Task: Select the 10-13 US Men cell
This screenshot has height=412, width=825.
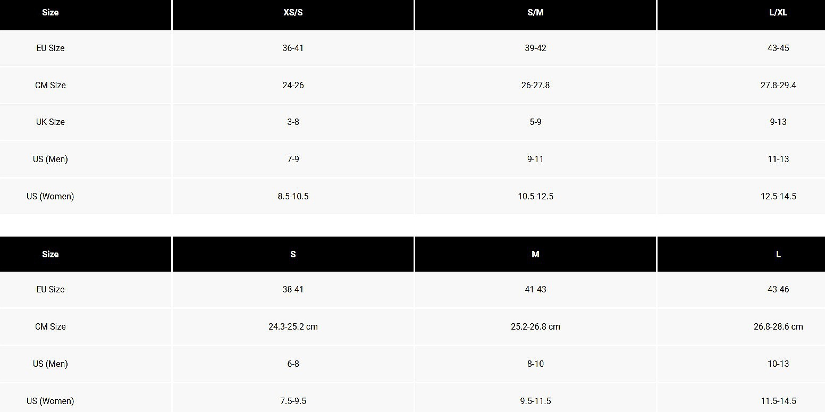Action: [x=778, y=364]
